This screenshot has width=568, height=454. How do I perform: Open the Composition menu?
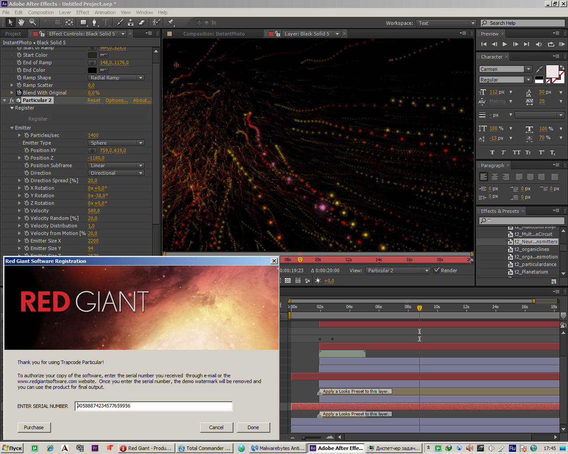pos(41,12)
